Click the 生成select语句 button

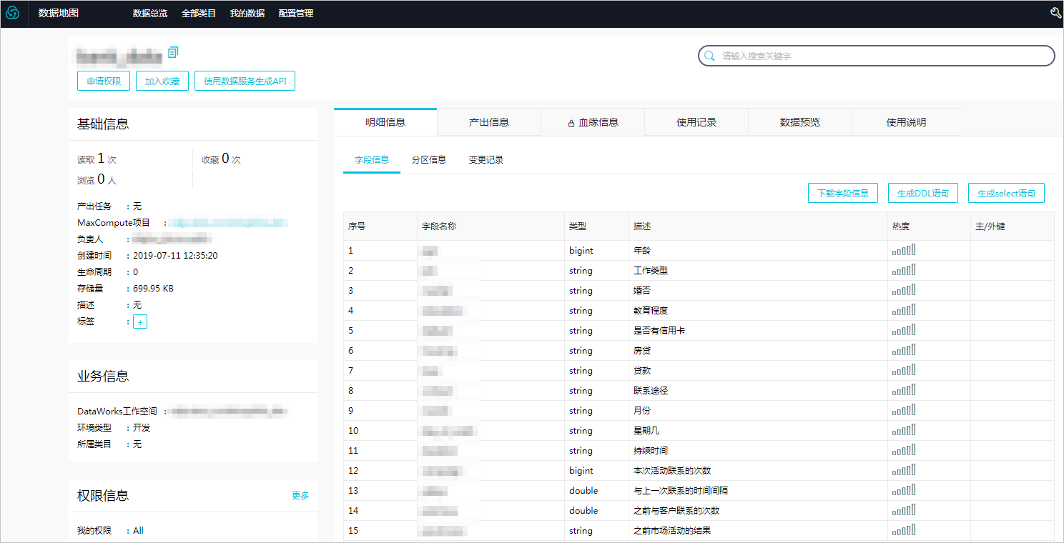pos(1006,193)
